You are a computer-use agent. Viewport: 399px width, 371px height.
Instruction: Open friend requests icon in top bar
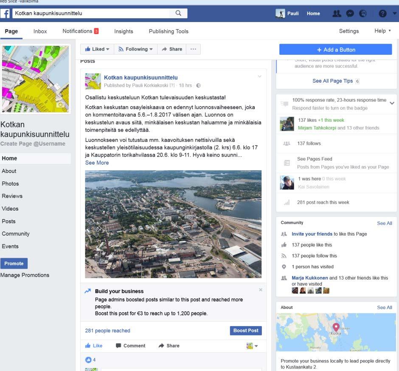click(337, 14)
